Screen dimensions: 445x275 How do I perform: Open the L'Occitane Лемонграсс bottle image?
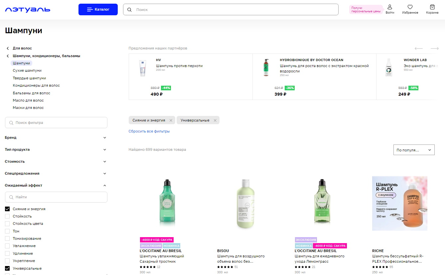322,203
